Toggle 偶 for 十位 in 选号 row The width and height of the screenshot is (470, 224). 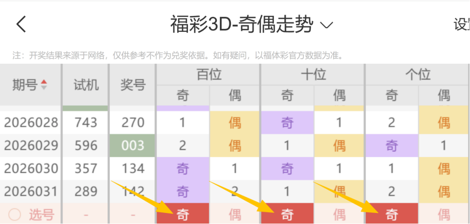click(339, 214)
